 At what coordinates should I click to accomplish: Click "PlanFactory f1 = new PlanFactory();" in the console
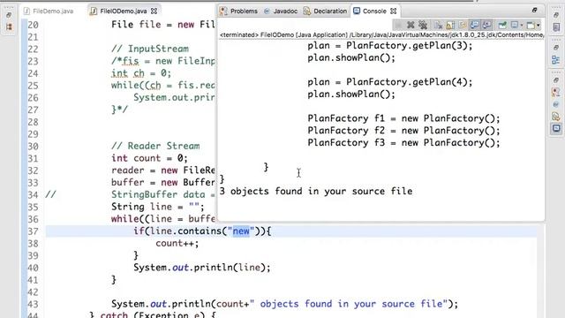pyautogui.click(x=403, y=118)
